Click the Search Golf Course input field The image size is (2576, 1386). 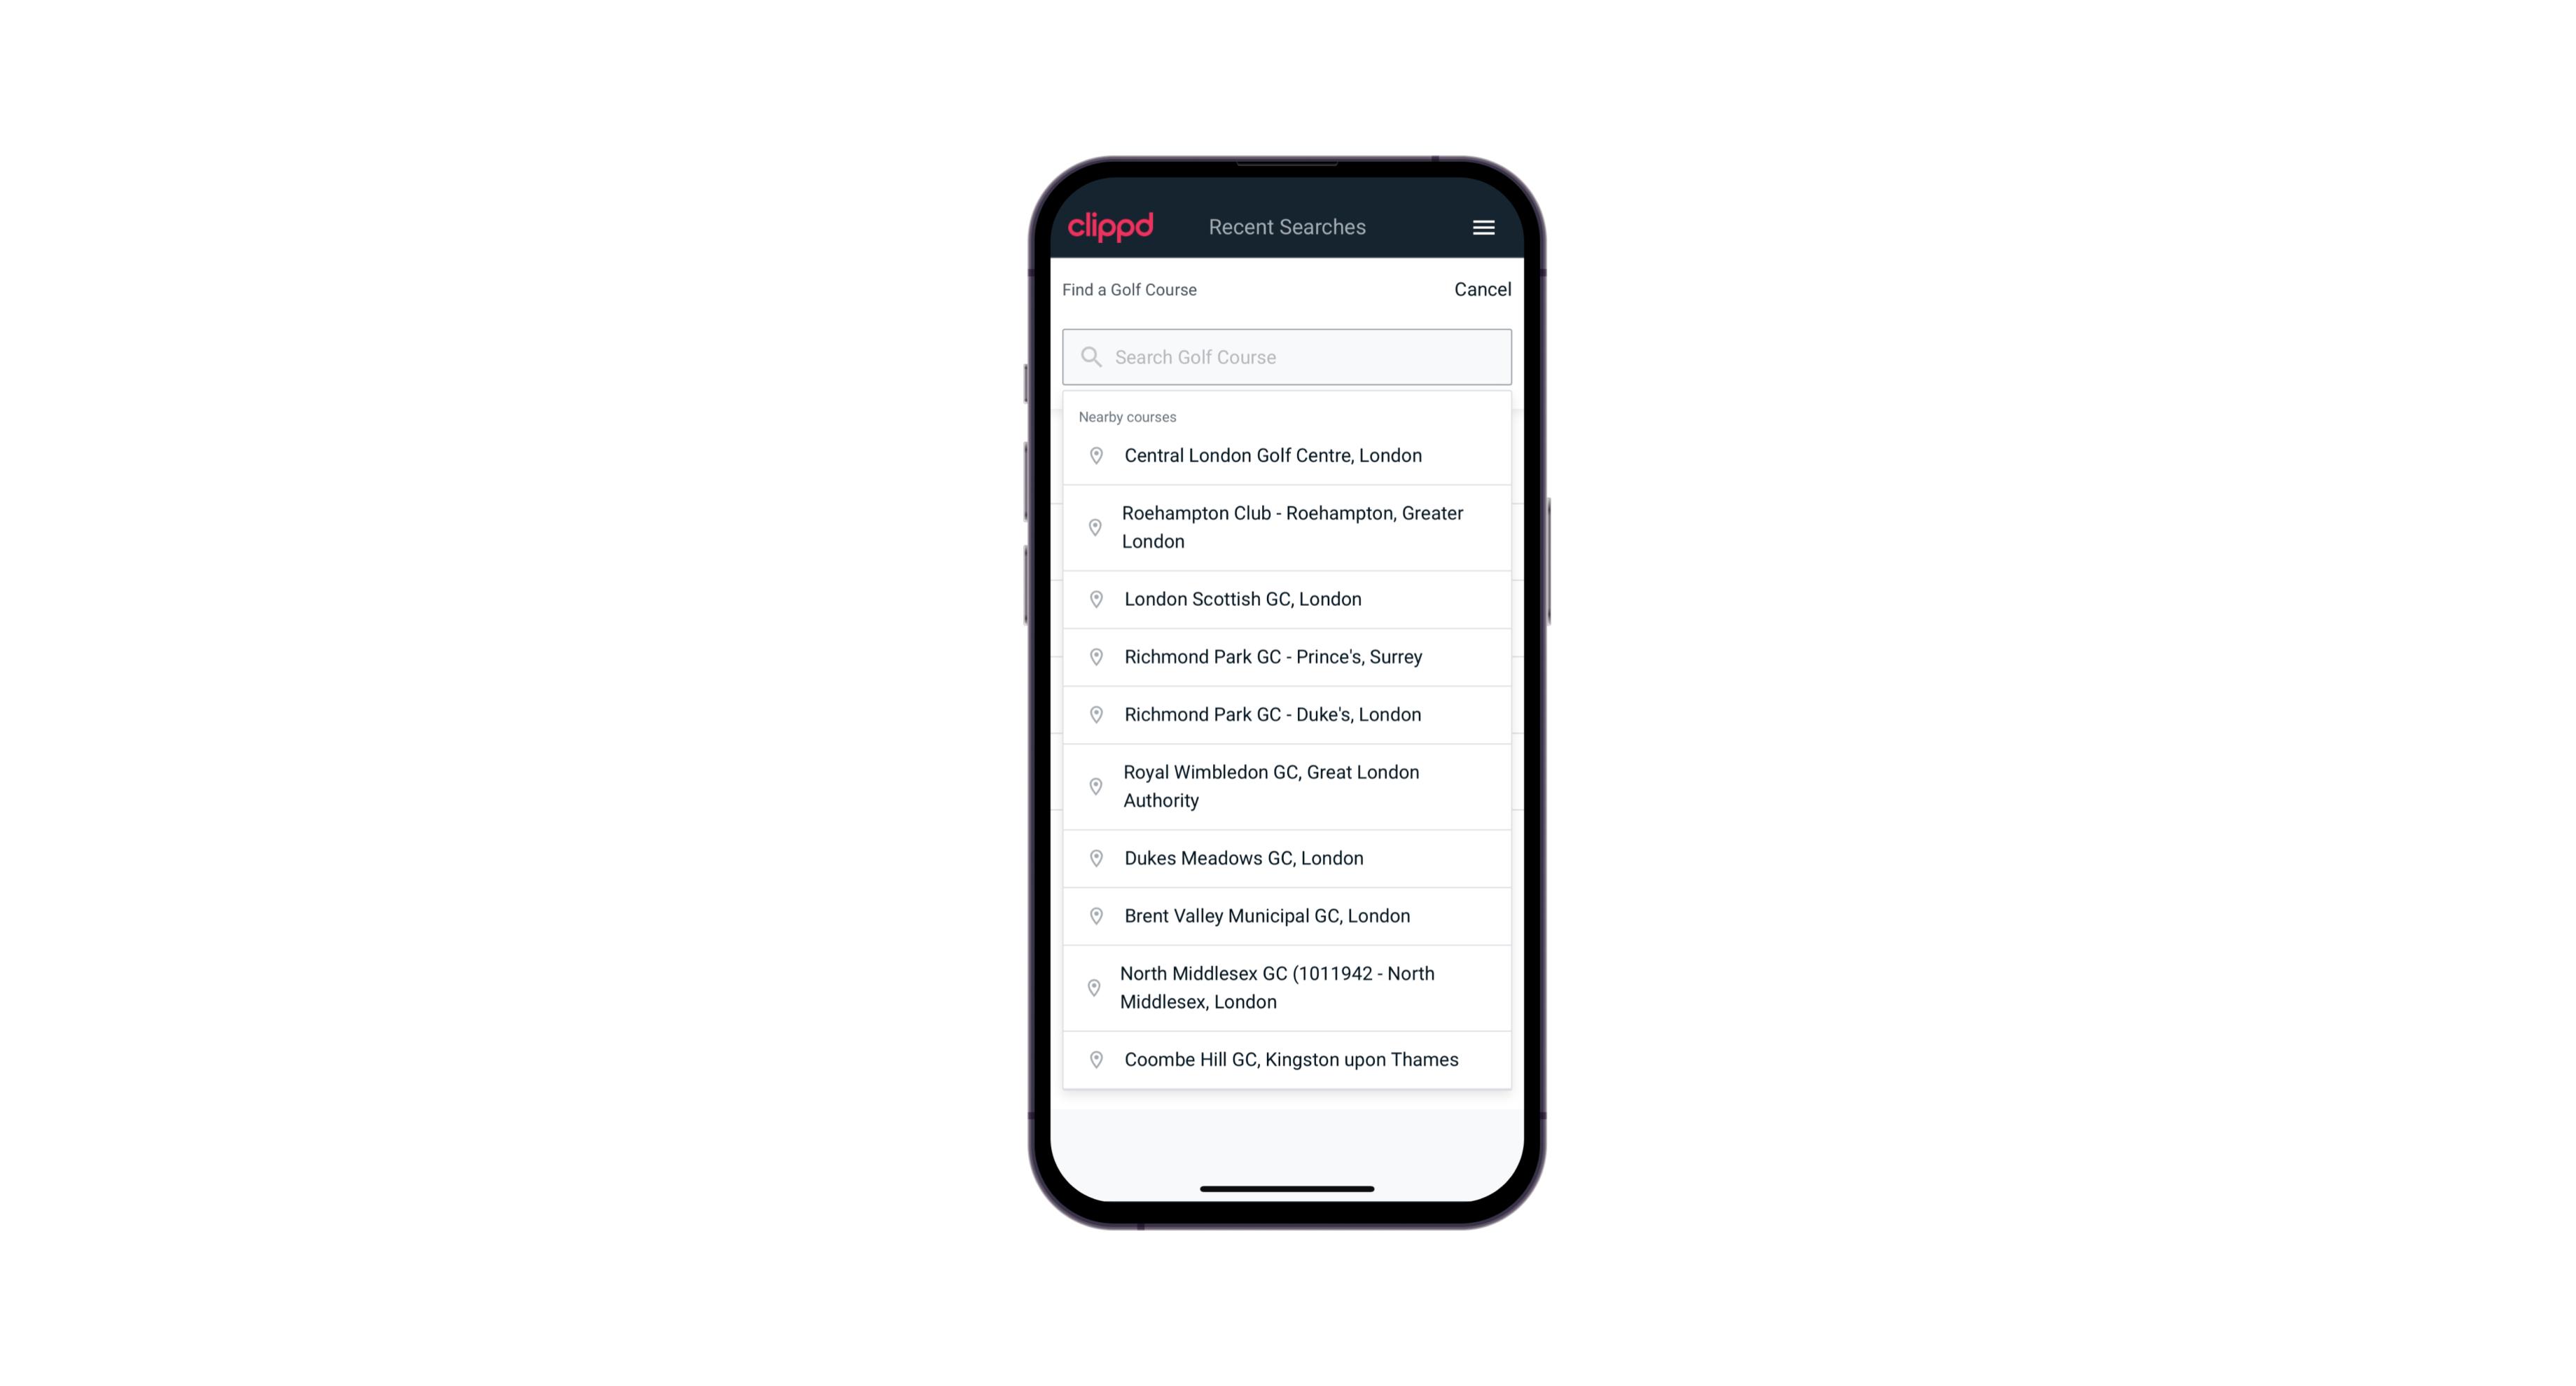tap(1287, 355)
